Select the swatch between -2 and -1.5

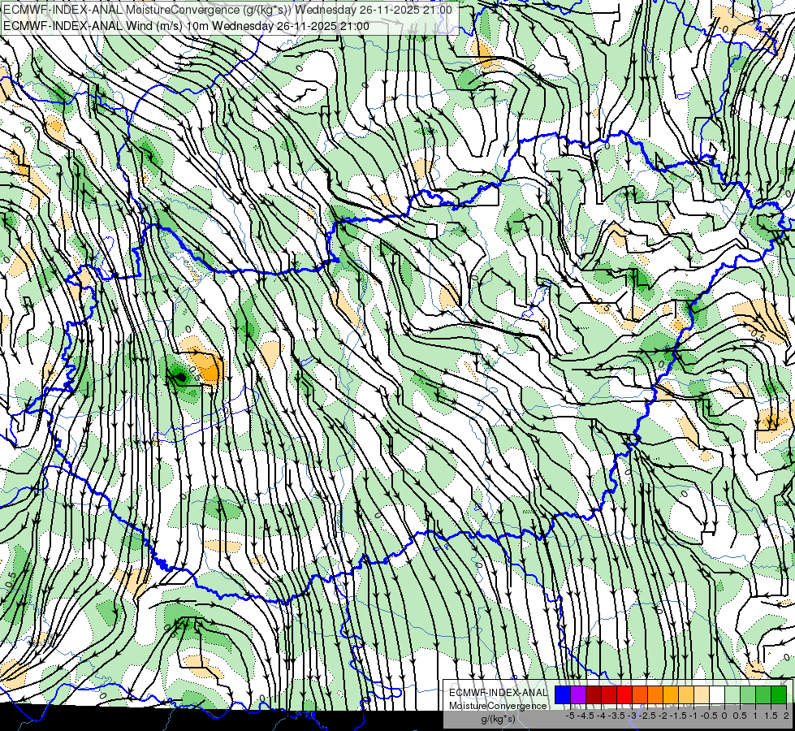(671, 695)
